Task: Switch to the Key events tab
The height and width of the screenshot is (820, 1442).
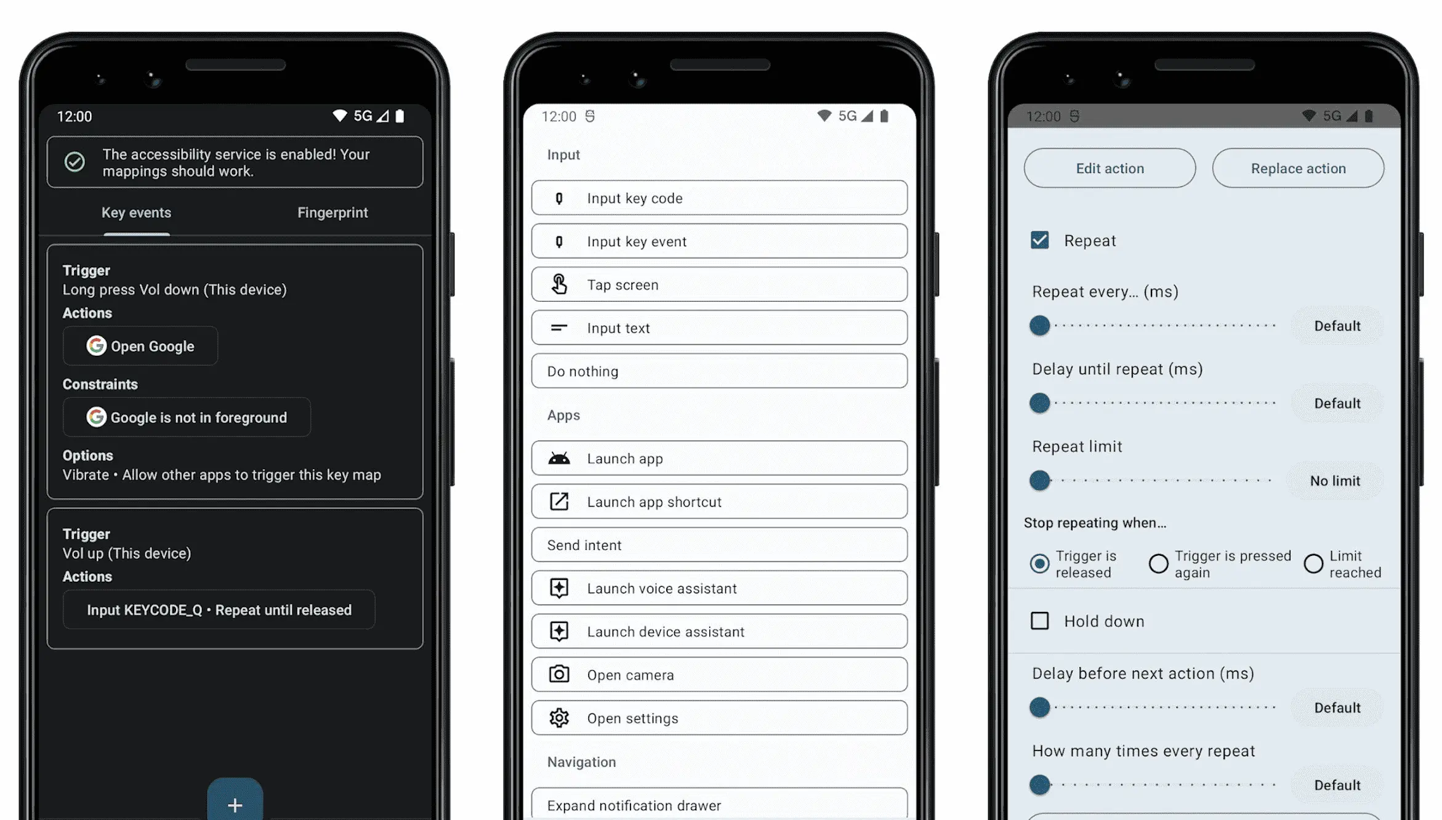Action: pos(137,212)
